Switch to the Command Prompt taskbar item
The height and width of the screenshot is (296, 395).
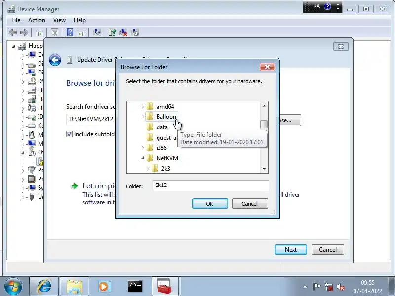pos(135,286)
